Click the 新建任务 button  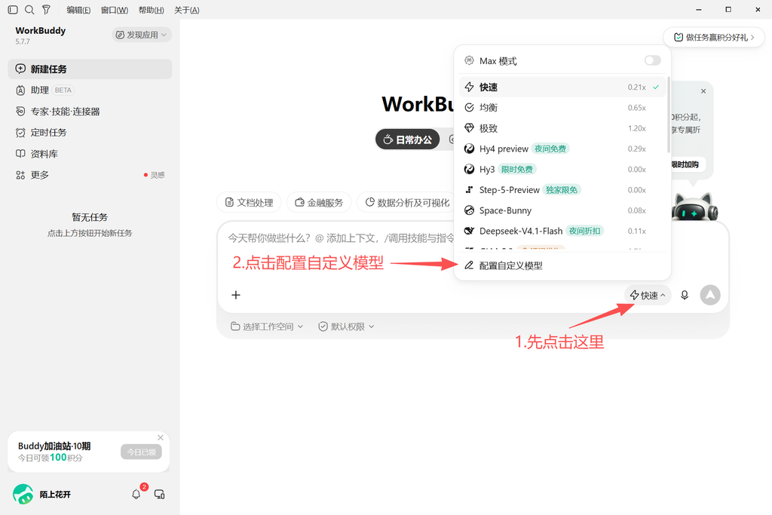pos(90,69)
